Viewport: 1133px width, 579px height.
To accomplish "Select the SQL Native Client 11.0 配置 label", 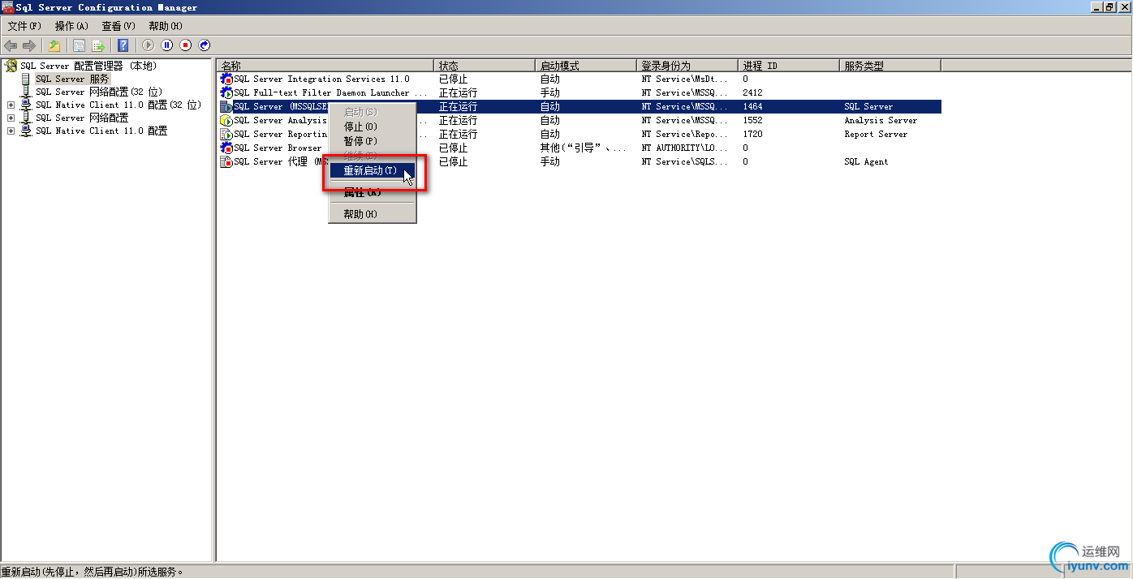I will pos(101,131).
